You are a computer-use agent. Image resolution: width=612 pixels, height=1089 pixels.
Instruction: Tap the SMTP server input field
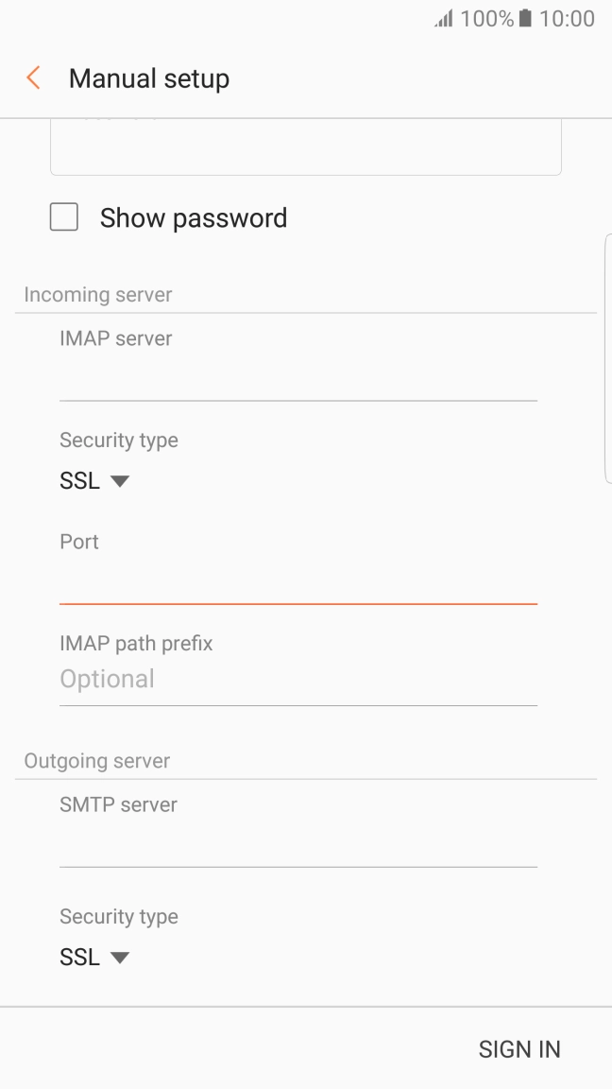click(297, 847)
